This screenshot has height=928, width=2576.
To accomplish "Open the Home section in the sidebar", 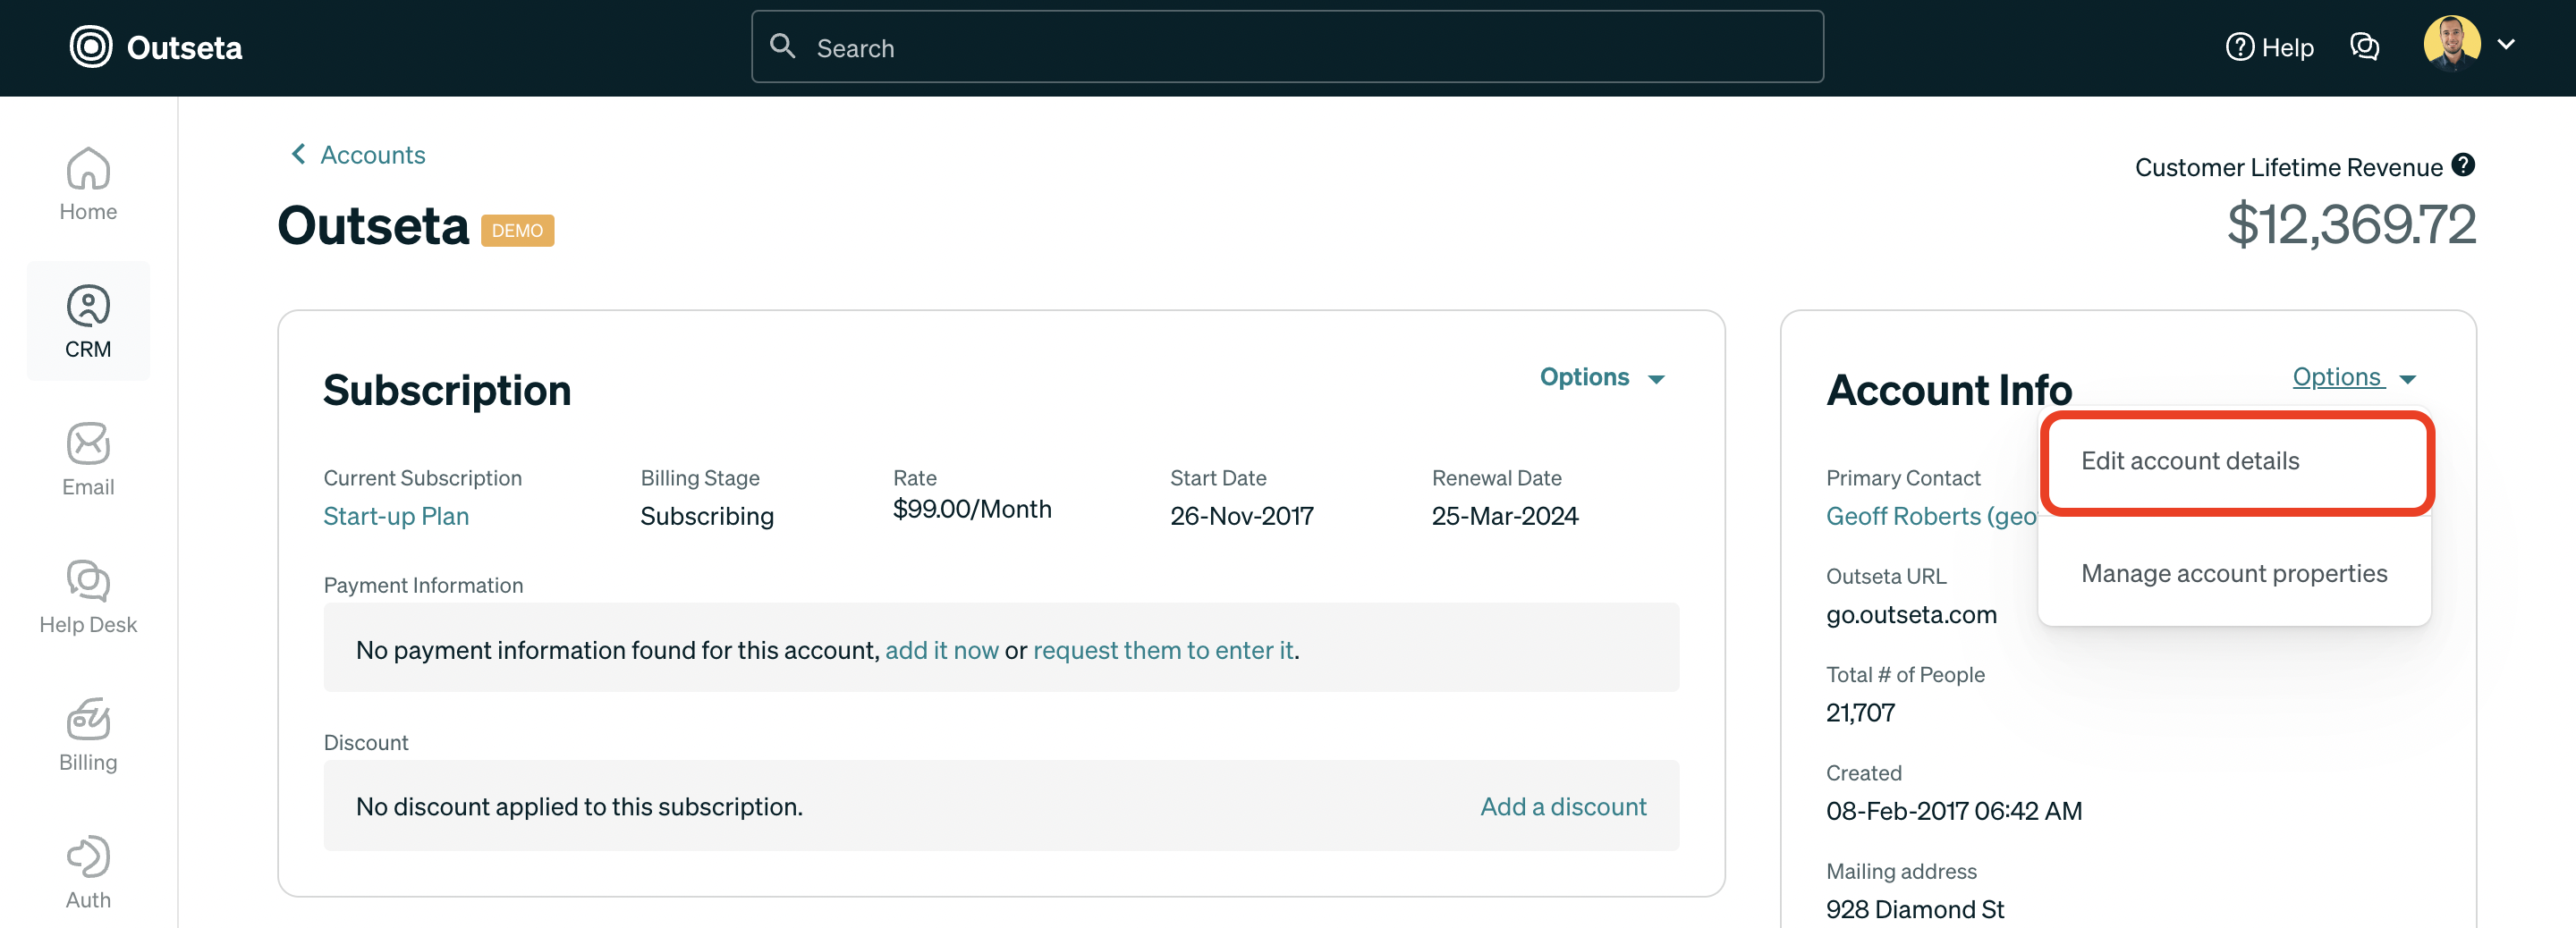I will (x=88, y=185).
